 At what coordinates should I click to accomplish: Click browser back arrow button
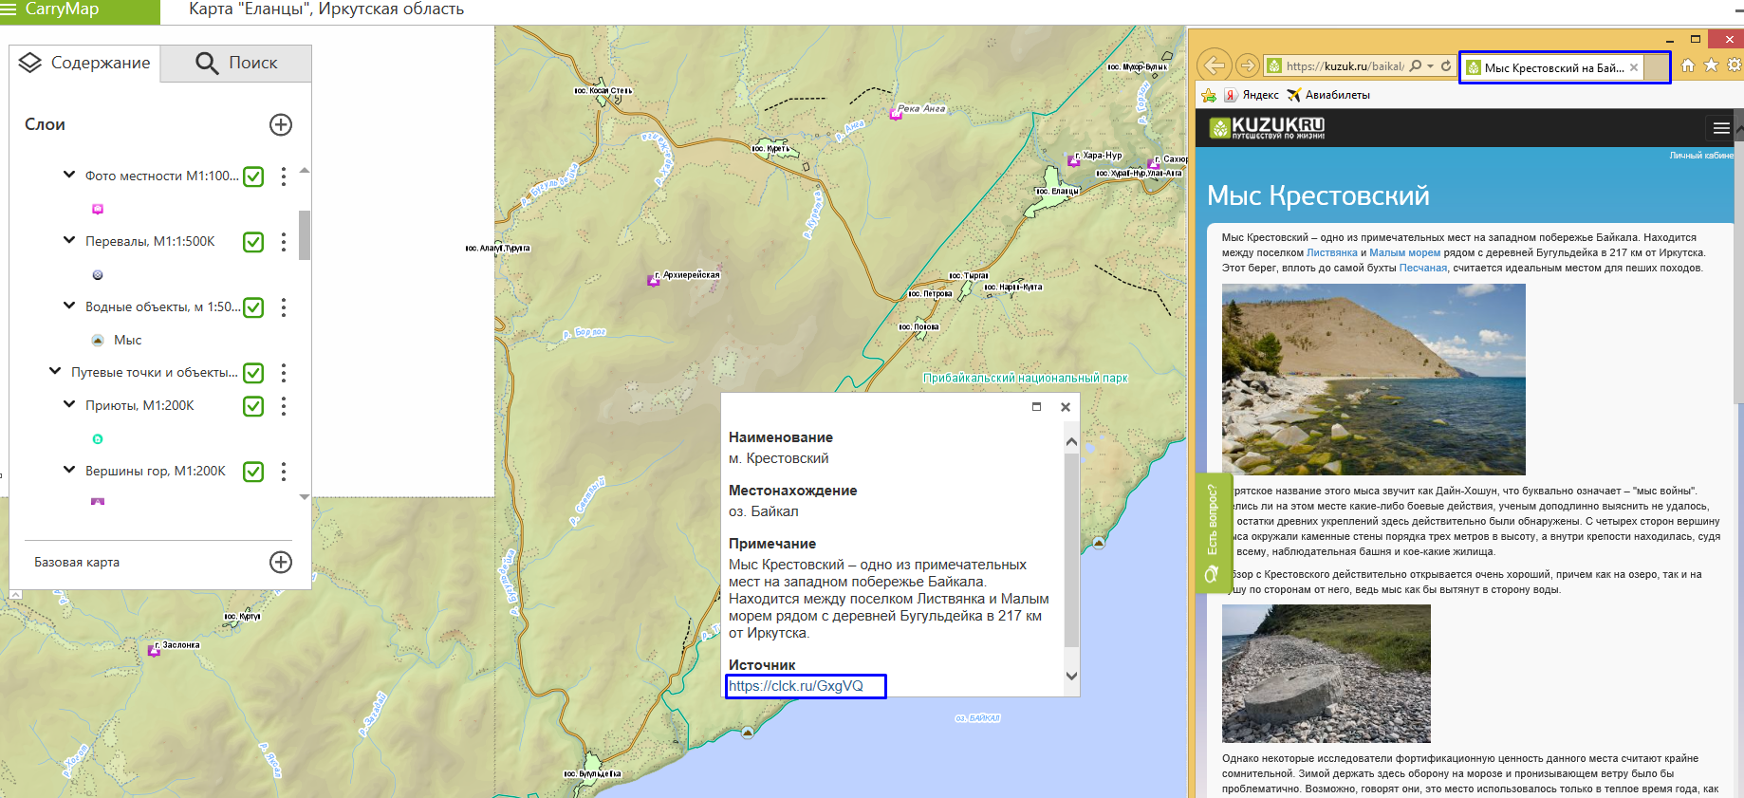(x=1215, y=65)
